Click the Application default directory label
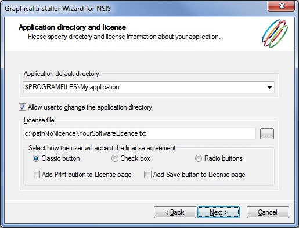 pyautogui.click(x=62, y=74)
